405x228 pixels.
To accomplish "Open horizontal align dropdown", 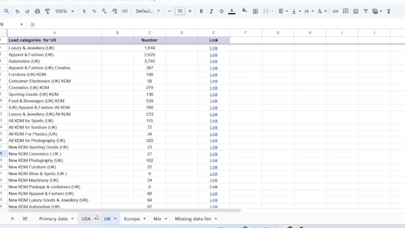I will (283, 11).
